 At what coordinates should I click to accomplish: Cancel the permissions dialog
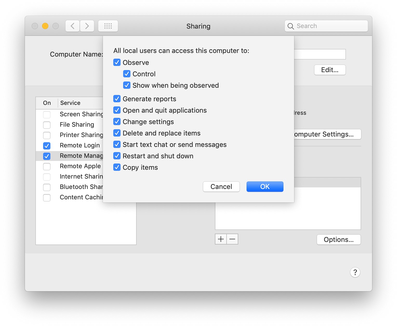(x=221, y=187)
